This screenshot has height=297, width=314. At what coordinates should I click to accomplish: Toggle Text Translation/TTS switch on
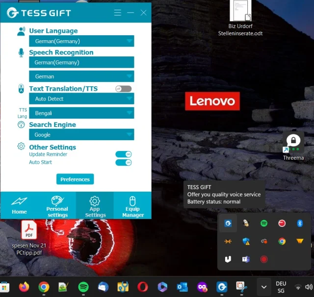click(124, 89)
